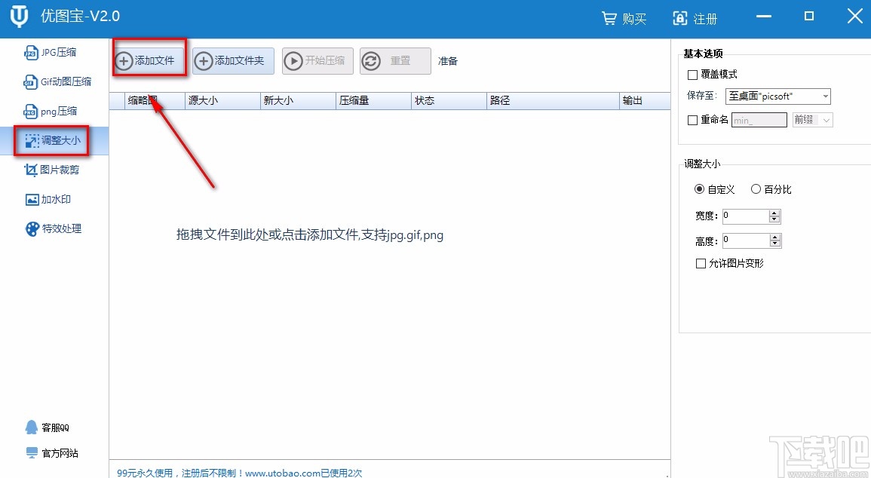Open the 加水印 watermark tool

(x=50, y=199)
